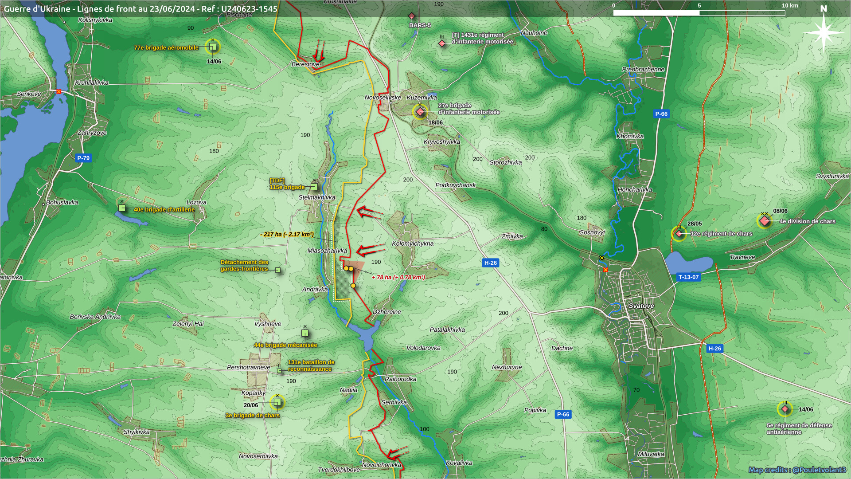Click the T-13-07 road sign
The height and width of the screenshot is (479, 851).
pos(688,277)
